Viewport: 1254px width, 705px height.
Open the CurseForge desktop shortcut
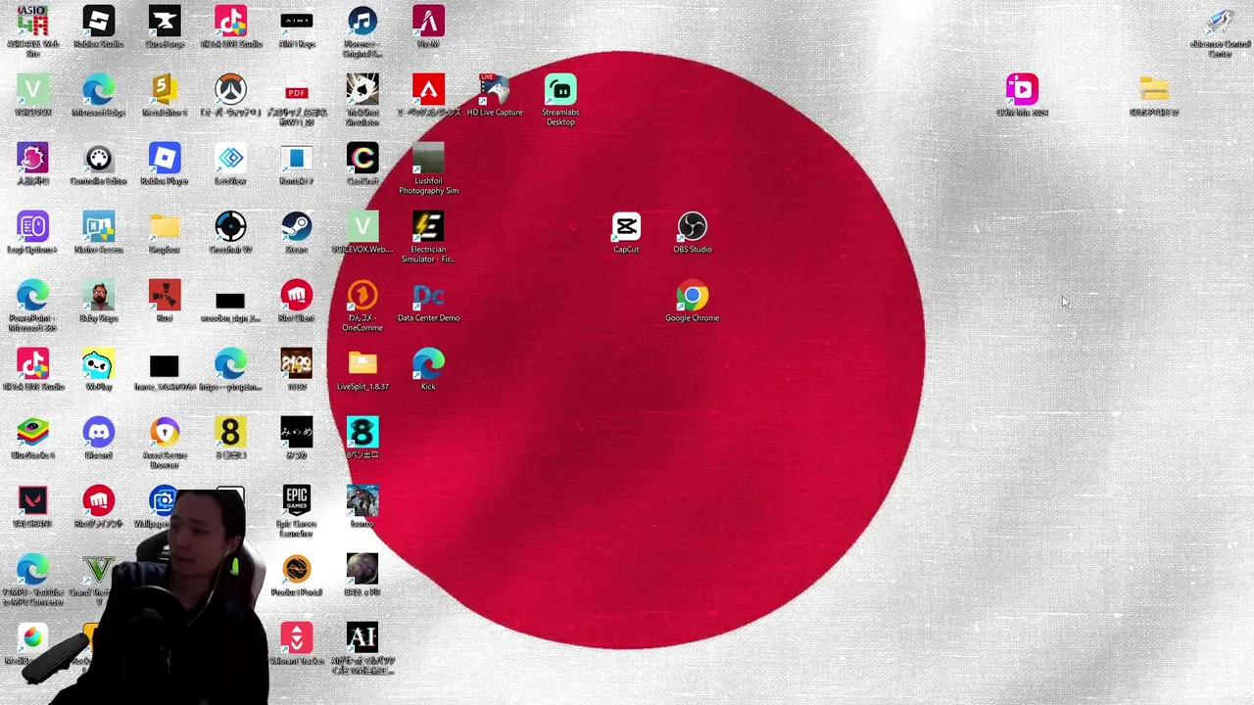tap(165, 22)
